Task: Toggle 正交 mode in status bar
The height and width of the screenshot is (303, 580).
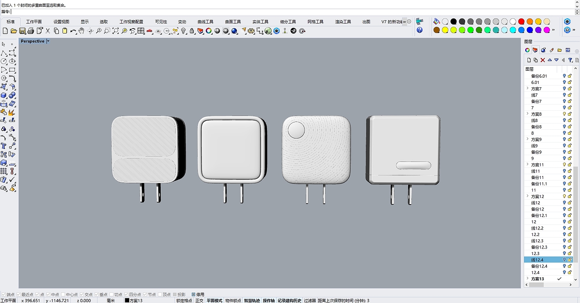Action: (199, 301)
